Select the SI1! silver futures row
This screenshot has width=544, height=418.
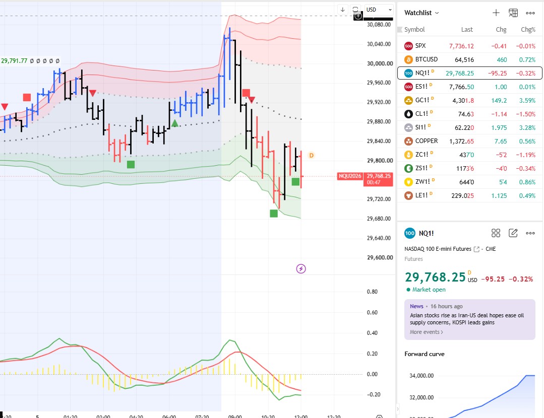tap(470, 127)
